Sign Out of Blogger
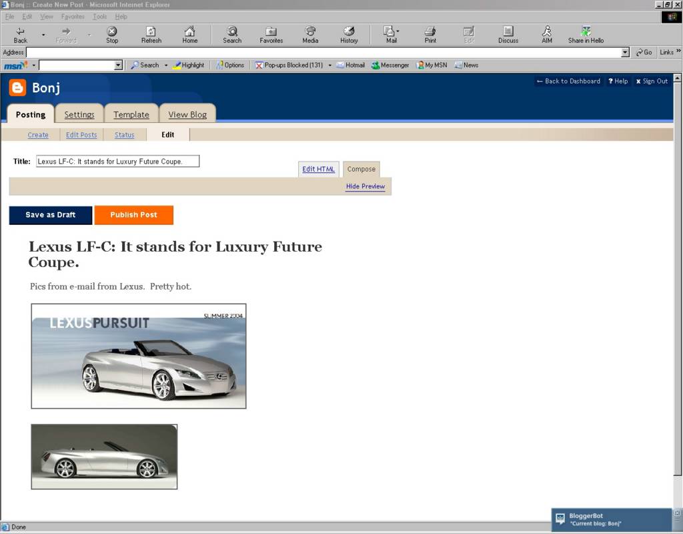 tap(652, 81)
